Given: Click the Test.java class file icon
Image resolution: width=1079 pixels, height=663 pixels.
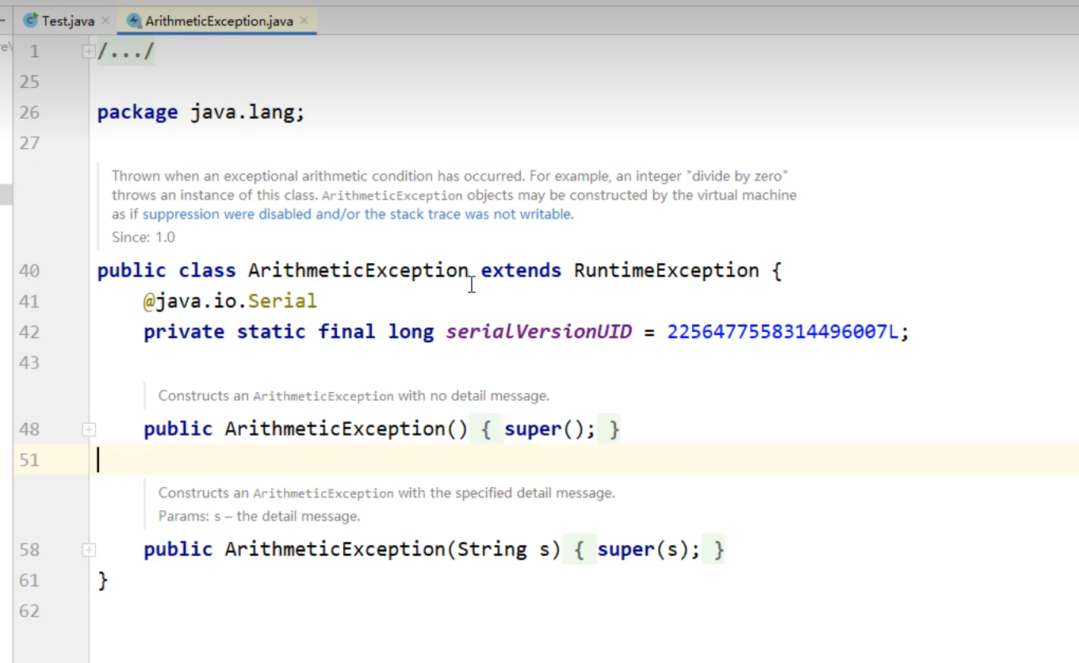Looking at the screenshot, I should pyautogui.click(x=31, y=21).
